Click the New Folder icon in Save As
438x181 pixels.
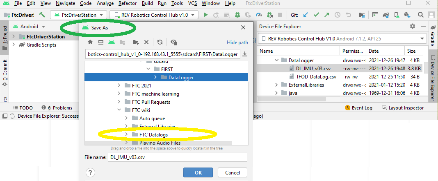point(136,42)
